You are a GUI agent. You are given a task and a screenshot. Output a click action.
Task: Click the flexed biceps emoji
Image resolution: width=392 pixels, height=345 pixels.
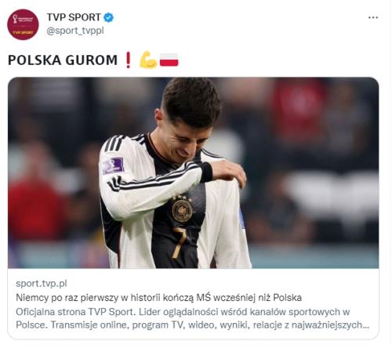coord(148,60)
